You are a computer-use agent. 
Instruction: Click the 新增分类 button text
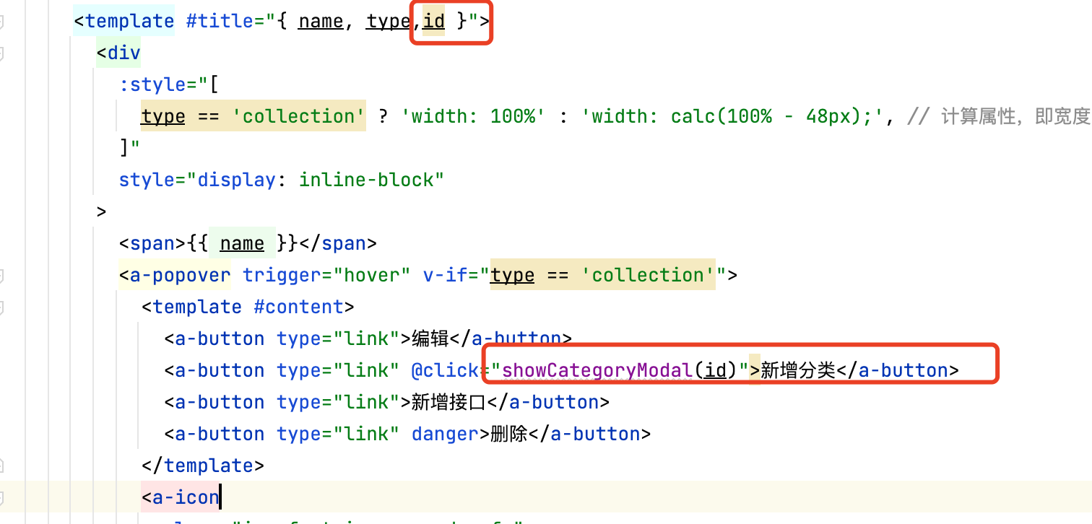(x=797, y=371)
